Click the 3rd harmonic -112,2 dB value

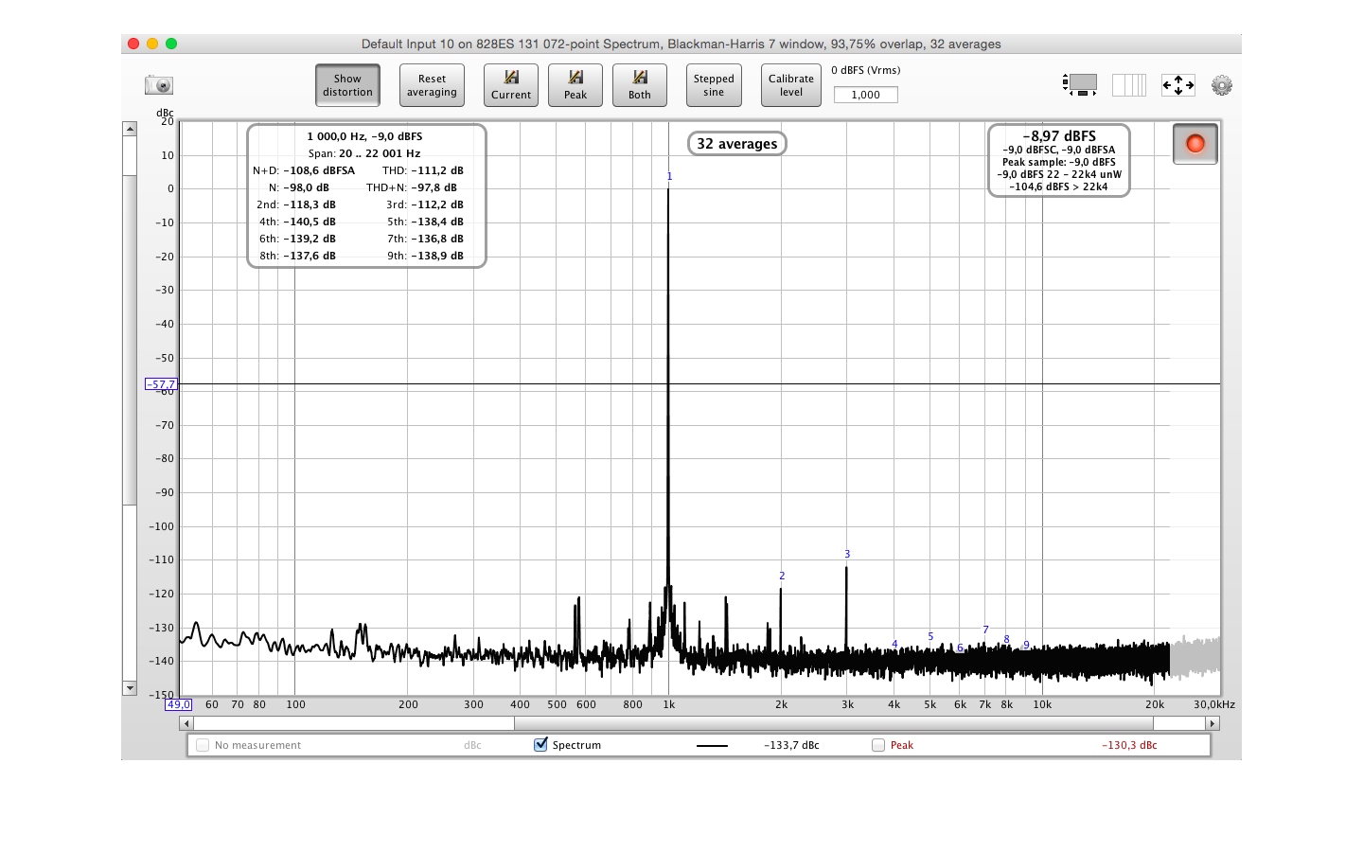437,204
